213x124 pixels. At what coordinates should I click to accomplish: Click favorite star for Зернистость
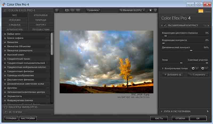(x=5, y=96)
